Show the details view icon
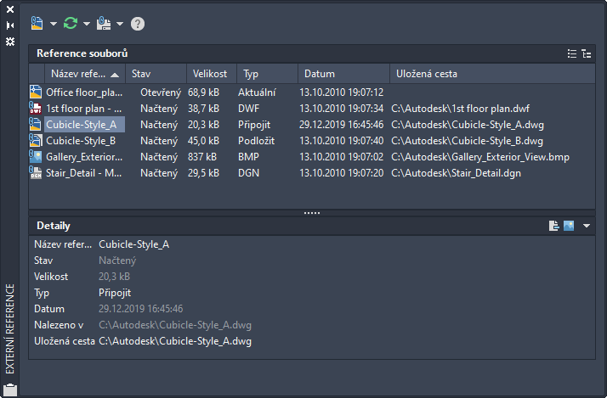 553,226
